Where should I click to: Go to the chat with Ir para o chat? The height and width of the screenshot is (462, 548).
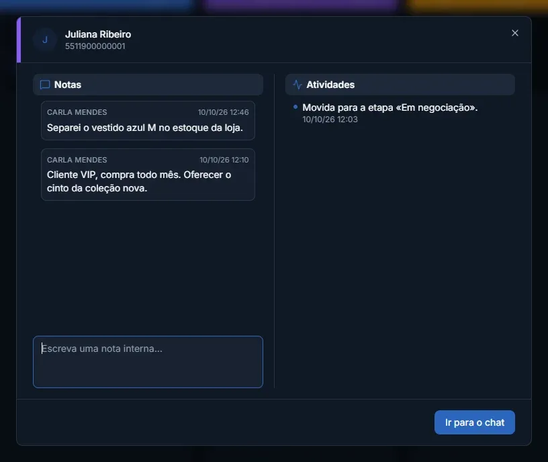(475, 422)
